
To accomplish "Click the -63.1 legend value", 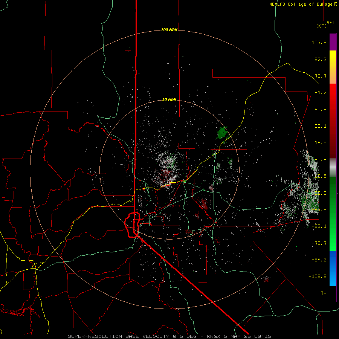I will click(319, 226).
